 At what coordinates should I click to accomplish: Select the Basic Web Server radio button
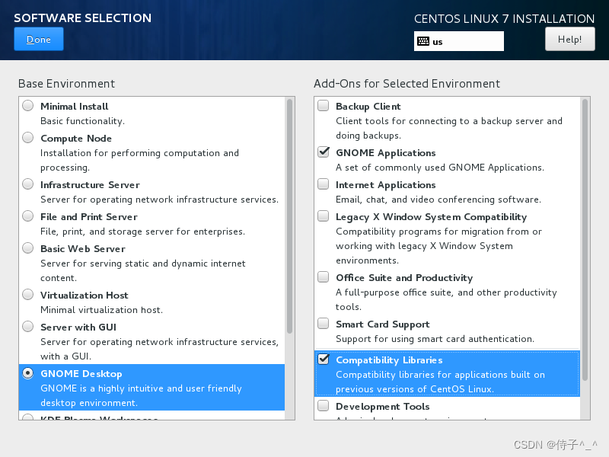pyautogui.click(x=28, y=248)
